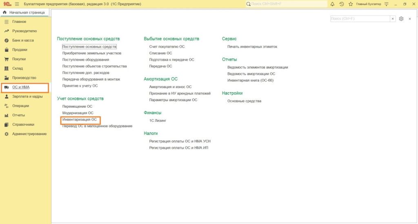
Task: Click the Отчеты bar chart icon
Action: 7,115
